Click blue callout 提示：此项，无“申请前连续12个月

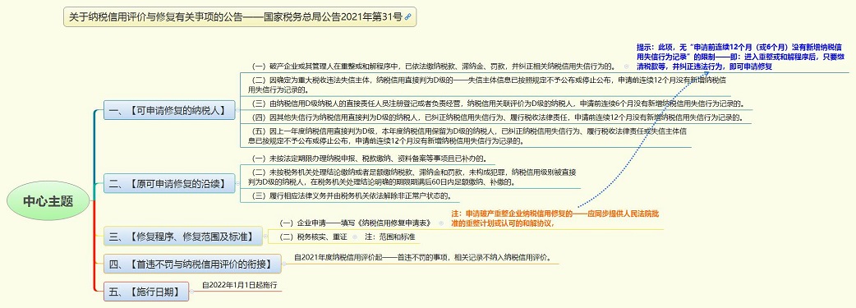pos(742,57)
